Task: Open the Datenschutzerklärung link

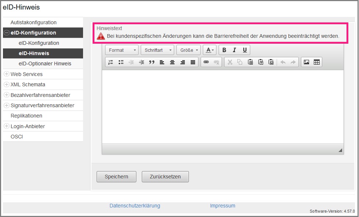Action: tap(135, 206)
